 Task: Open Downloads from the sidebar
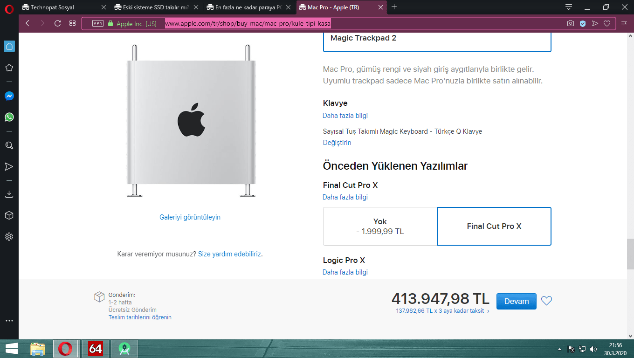point(9,194)
